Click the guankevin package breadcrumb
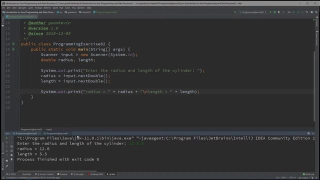This screenshot has width=320, height=180. pyautogui.click(x=71, y=12)
